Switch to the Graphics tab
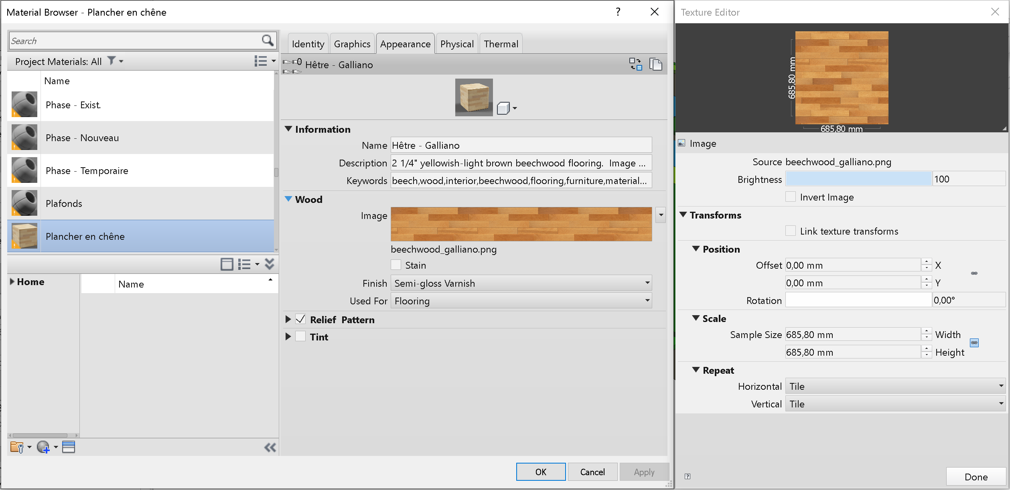This screenshot has width=1010, height=490. point(352,44)
